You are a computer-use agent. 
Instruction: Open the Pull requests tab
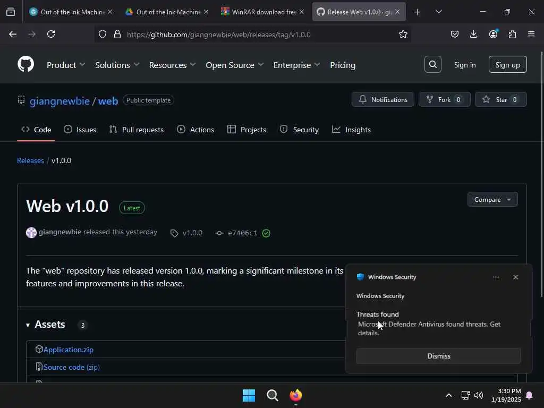click(x=136, y=130)
